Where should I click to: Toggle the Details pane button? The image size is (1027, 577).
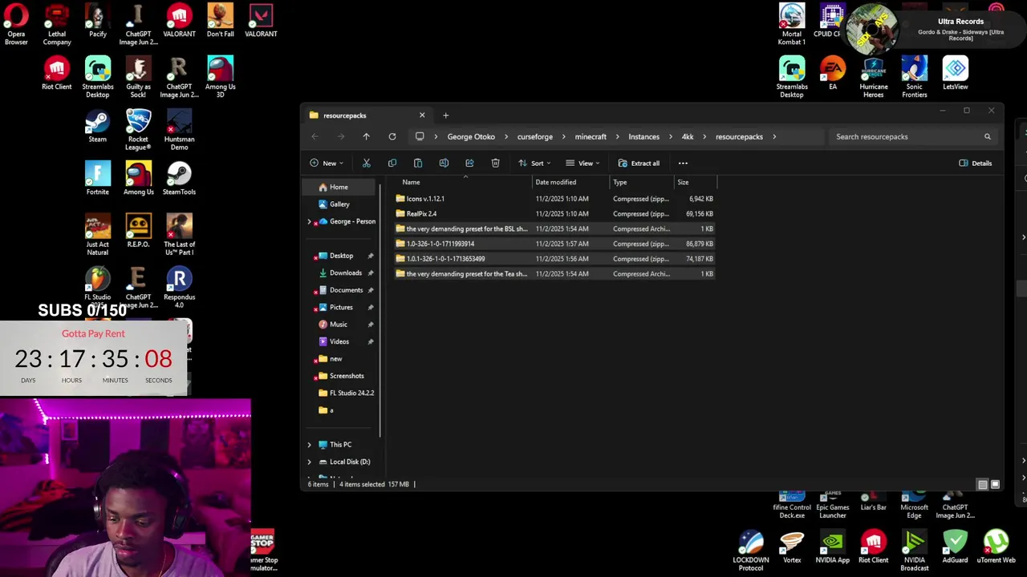(x=976, y=163)
